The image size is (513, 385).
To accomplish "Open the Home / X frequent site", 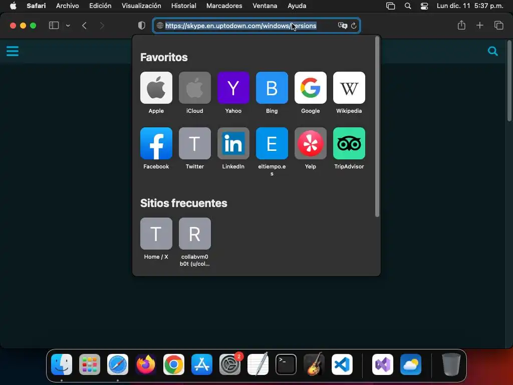I will click(156, 234).
